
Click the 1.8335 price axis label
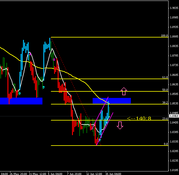(174, 142)
